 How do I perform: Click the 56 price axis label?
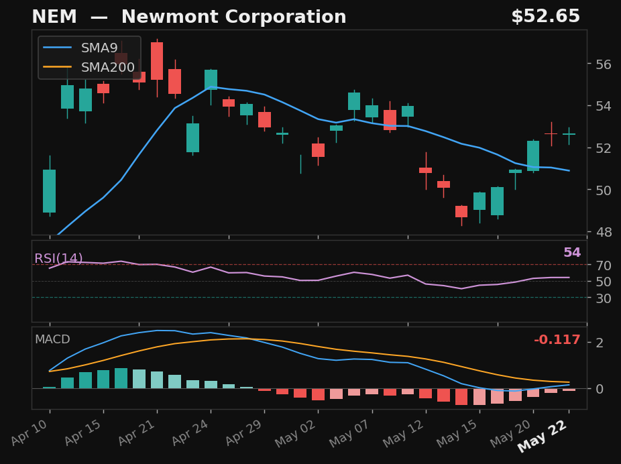pos(603,64)
